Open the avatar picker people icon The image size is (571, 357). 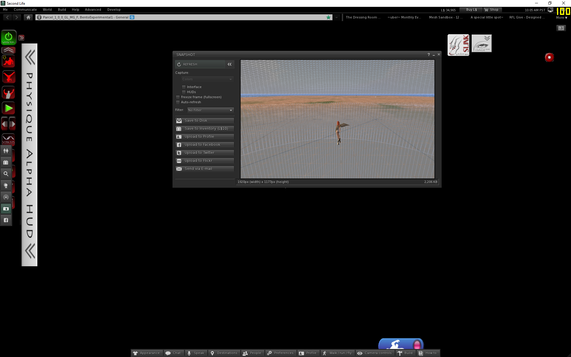pos(6,151)
